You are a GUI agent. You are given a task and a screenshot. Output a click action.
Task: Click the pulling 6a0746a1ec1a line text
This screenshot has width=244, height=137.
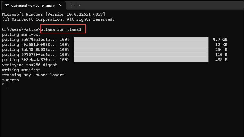(x=30, y=40)
